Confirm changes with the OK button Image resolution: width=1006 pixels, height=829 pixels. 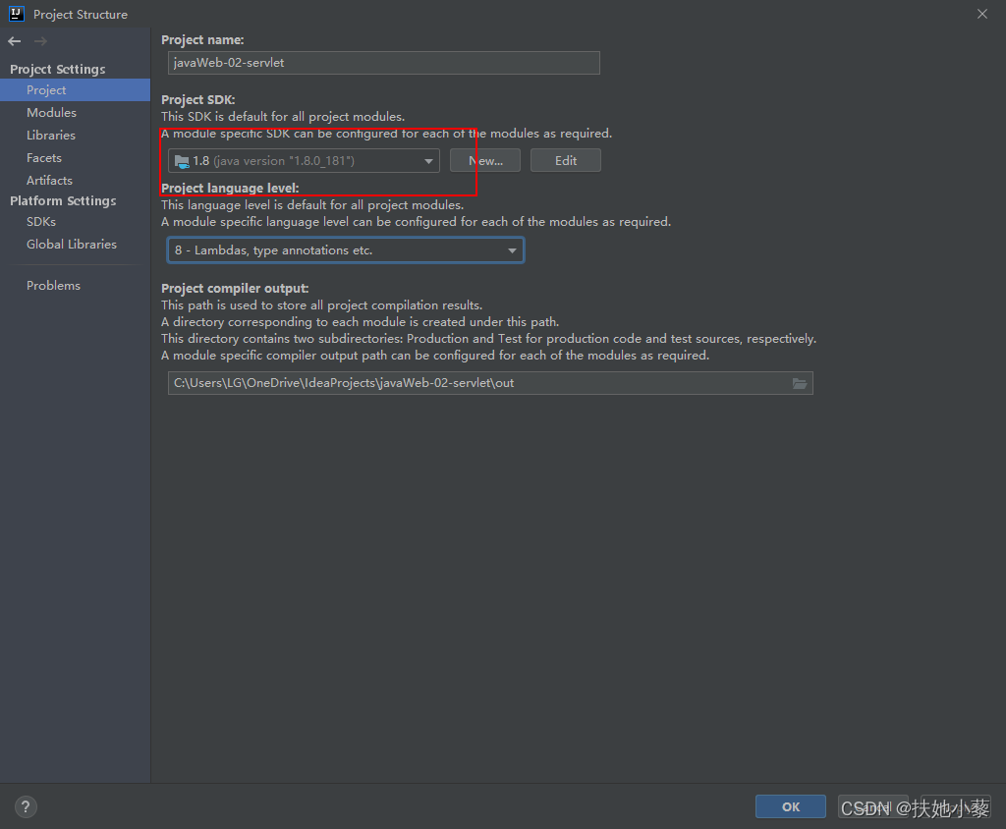click(790, 806)
